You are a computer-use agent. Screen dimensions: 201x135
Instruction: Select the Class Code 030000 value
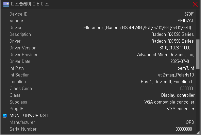(186, 88)
